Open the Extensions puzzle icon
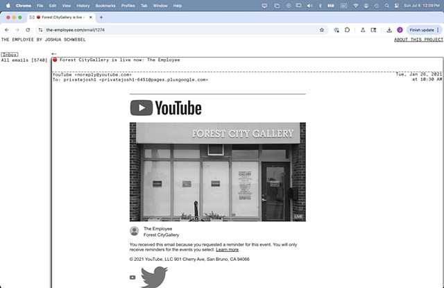This screenshot has width=444, height=288. click(347, 30)
